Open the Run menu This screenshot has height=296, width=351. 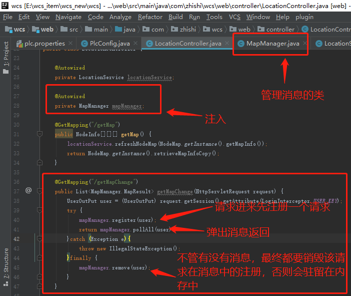click(x=194, y=17)
